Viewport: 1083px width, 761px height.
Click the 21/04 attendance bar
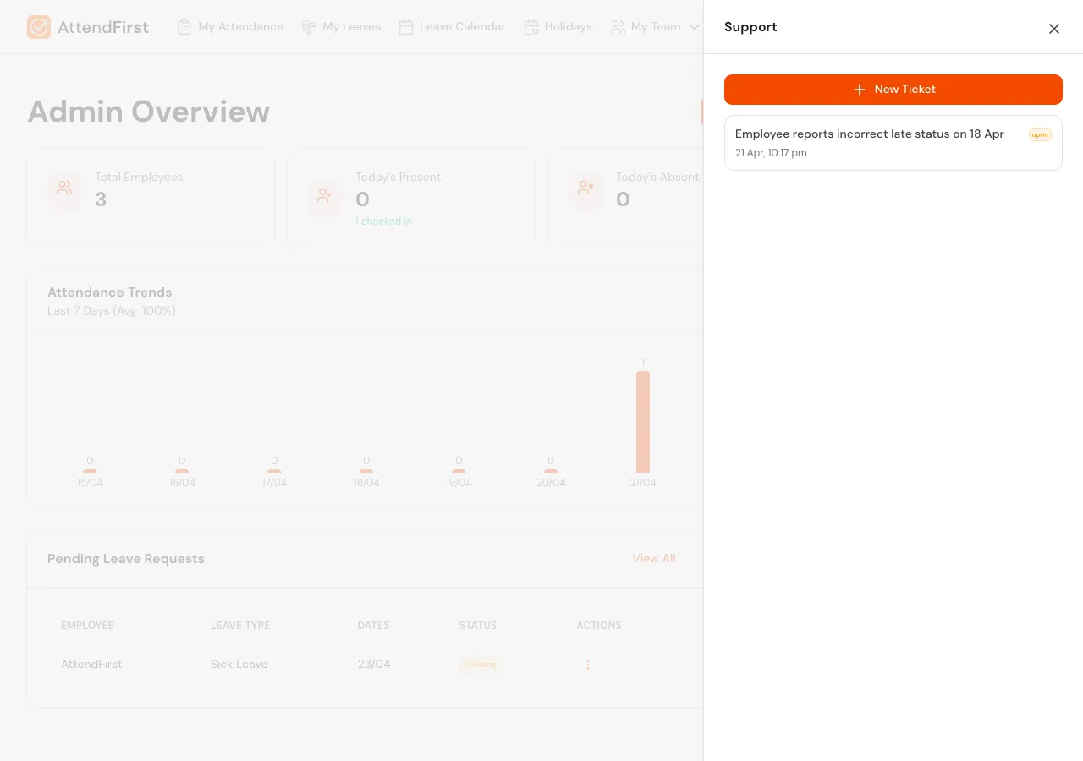[x=643, y=421]
